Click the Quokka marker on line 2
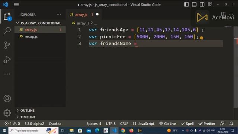This screenshot has height=134, width=238. (x=202, y=38)
